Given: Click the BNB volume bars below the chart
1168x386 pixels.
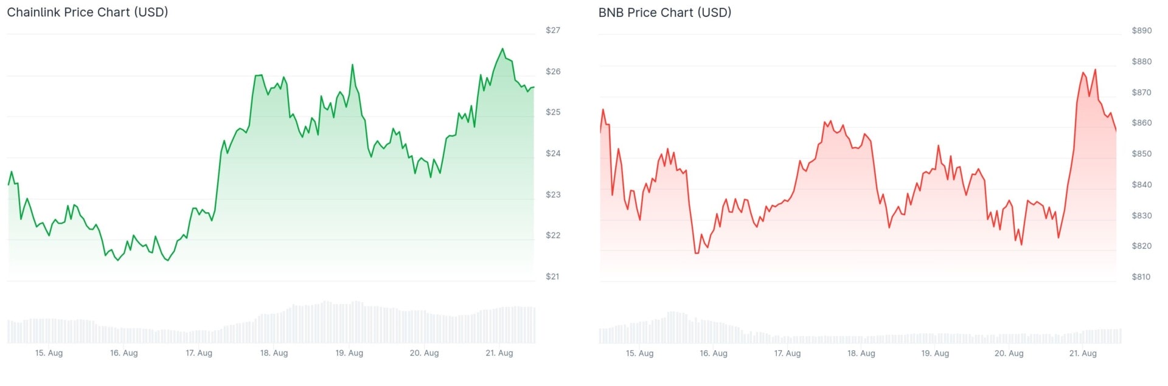Looking at the screenshot, I should coord(860,336).
